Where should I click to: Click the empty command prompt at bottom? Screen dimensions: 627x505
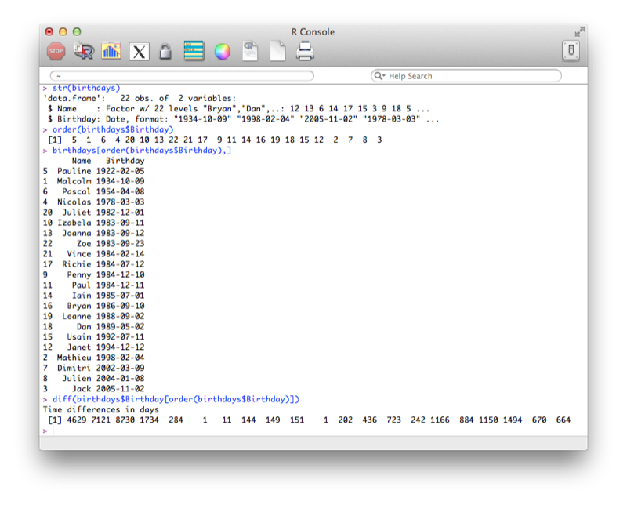(x=52, y=431)
